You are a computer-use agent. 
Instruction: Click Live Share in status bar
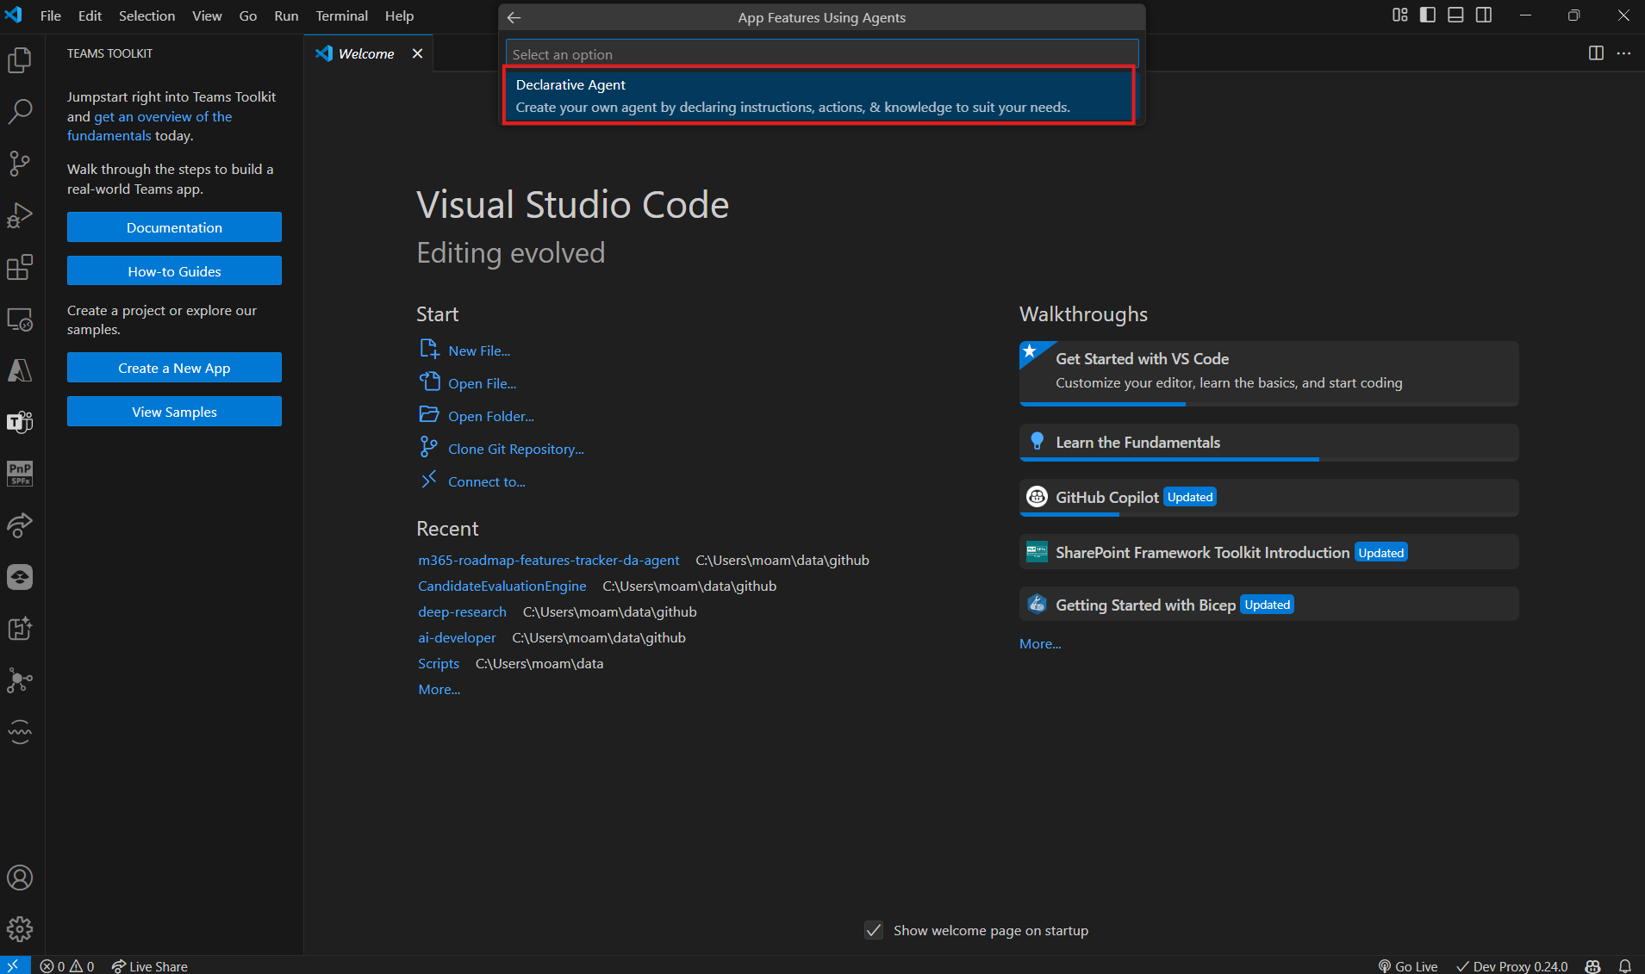click(149, 966)
